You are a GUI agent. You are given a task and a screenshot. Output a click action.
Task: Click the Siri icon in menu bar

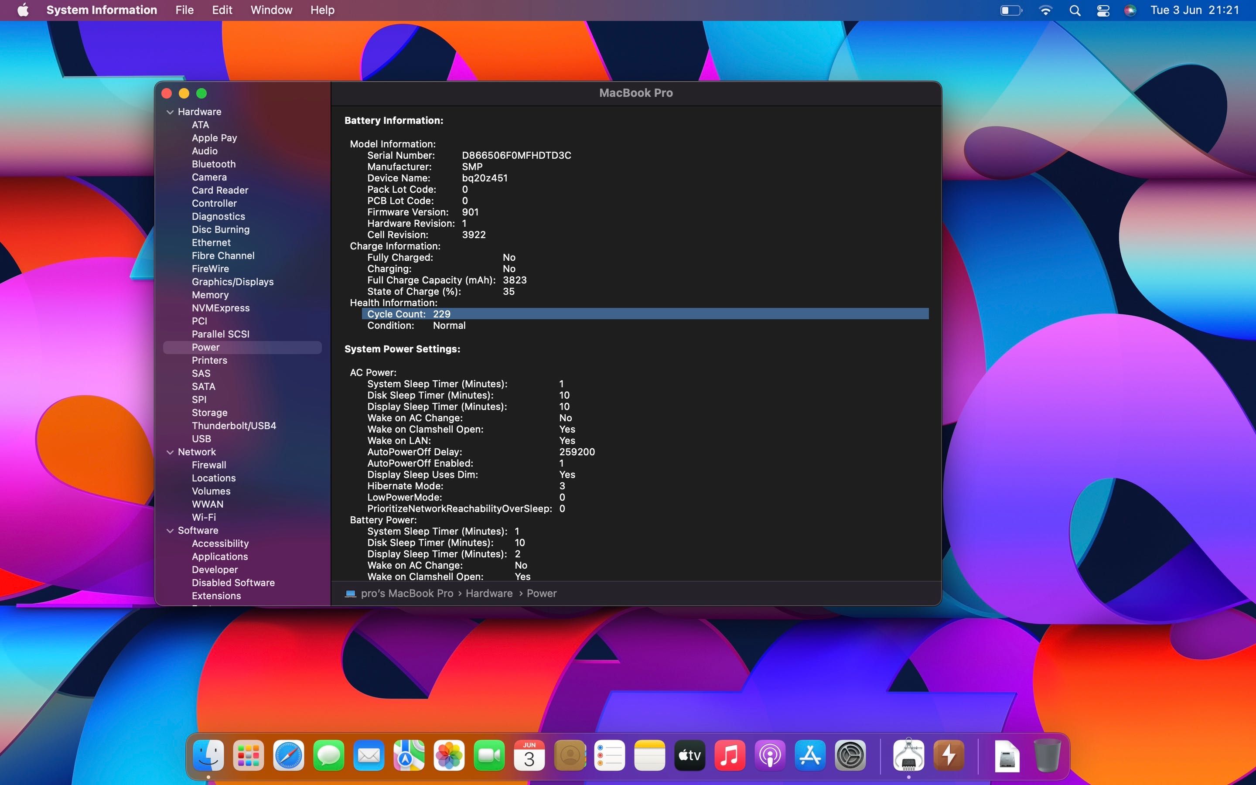(1130, 10)
